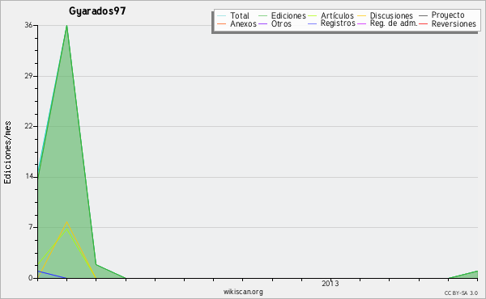486x299 pixels.
Task: Select the Reversiones legend entry
Action: (x=448, y=23)
